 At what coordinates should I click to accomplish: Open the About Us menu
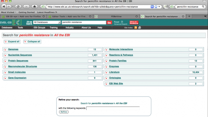click(86, 28)
